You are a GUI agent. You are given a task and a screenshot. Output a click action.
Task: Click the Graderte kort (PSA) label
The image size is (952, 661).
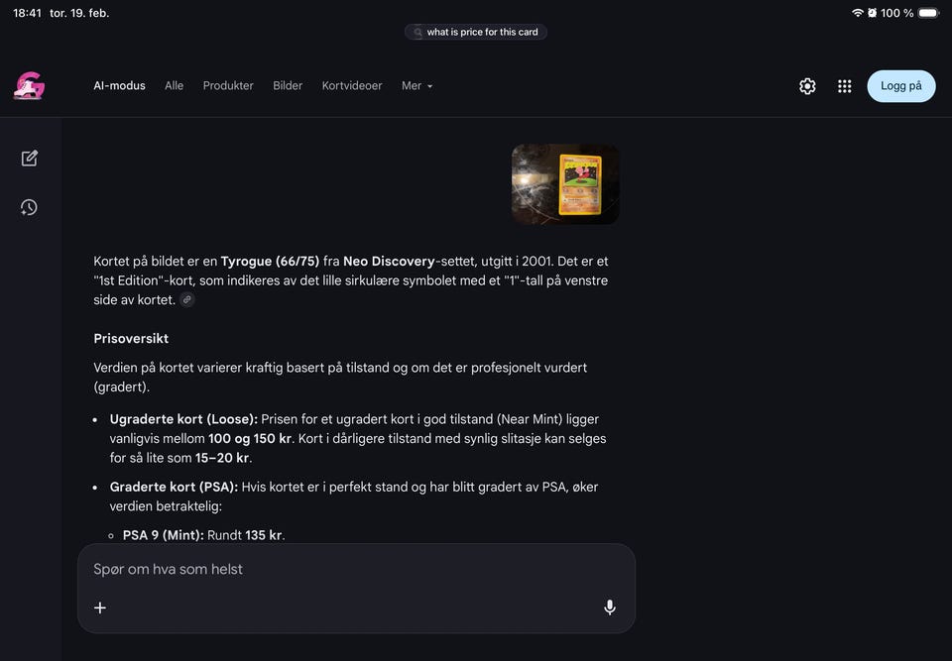[x=174, y=488]
